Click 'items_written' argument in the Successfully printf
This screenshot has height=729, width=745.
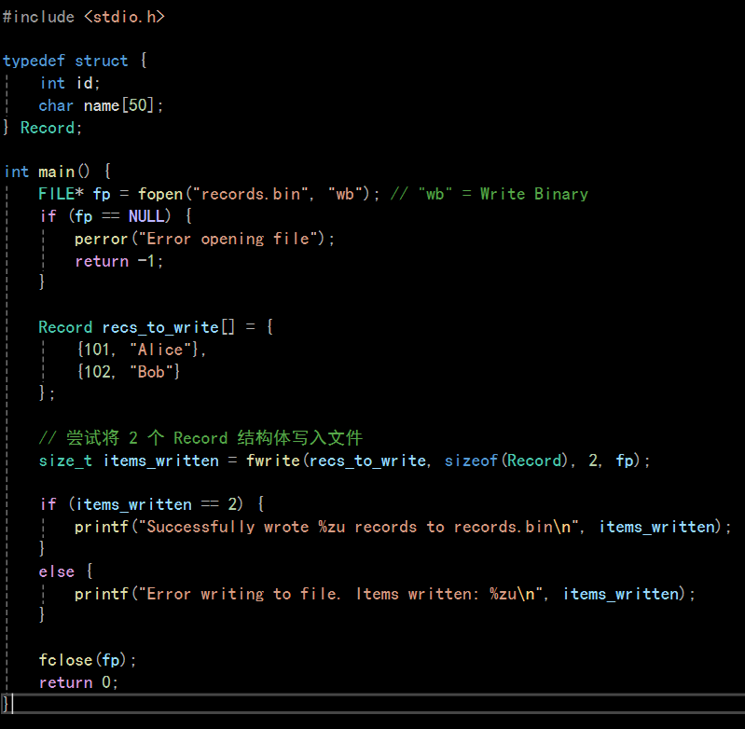pyautogui.click(x=657, y=527)
